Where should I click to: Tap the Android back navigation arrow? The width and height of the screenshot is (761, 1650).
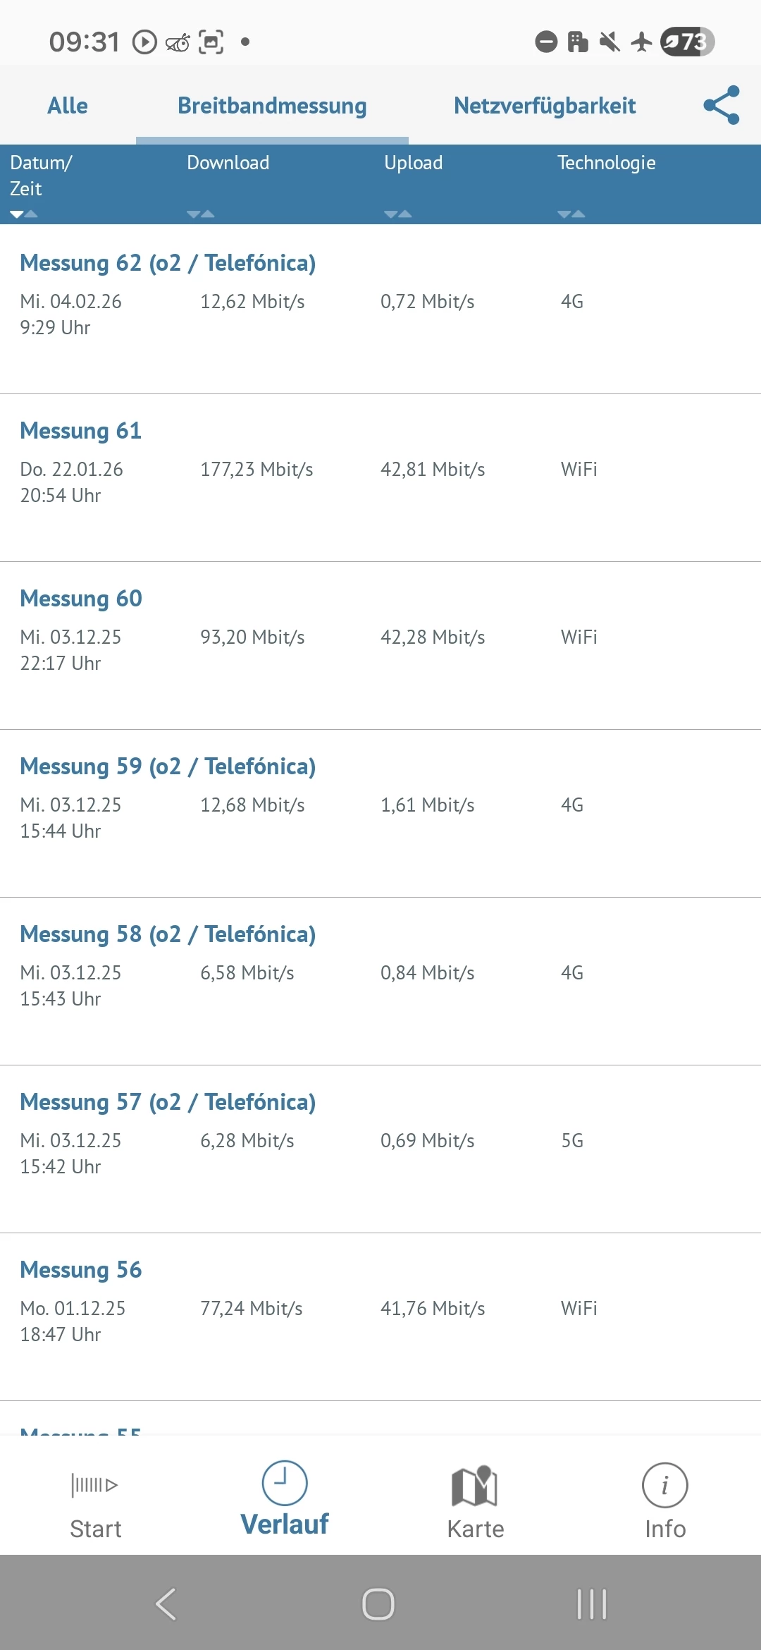click(x=166, y=1604)
